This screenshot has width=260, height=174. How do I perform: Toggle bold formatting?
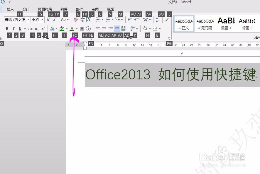(x=7, y=29)
